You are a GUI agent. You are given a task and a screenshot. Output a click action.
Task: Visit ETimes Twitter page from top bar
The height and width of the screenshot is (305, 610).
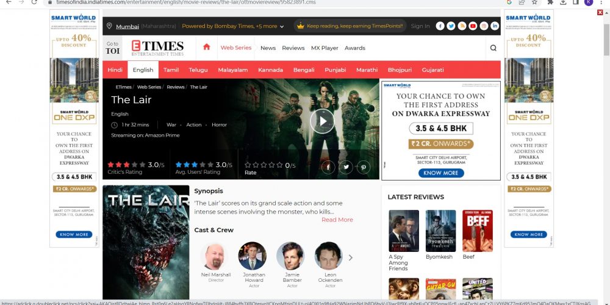point(451,26)
